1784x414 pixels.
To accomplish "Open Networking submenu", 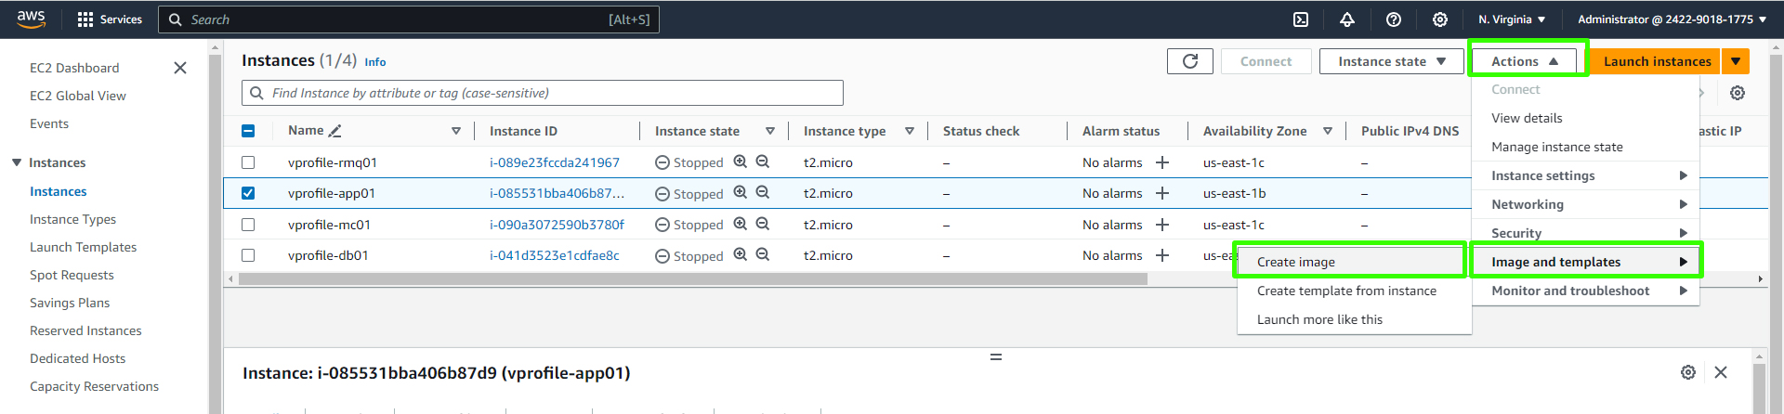I will point(1586,204).
